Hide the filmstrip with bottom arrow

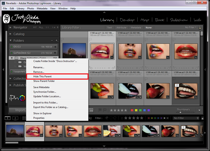pyautogui.click(x=104, y=146)
